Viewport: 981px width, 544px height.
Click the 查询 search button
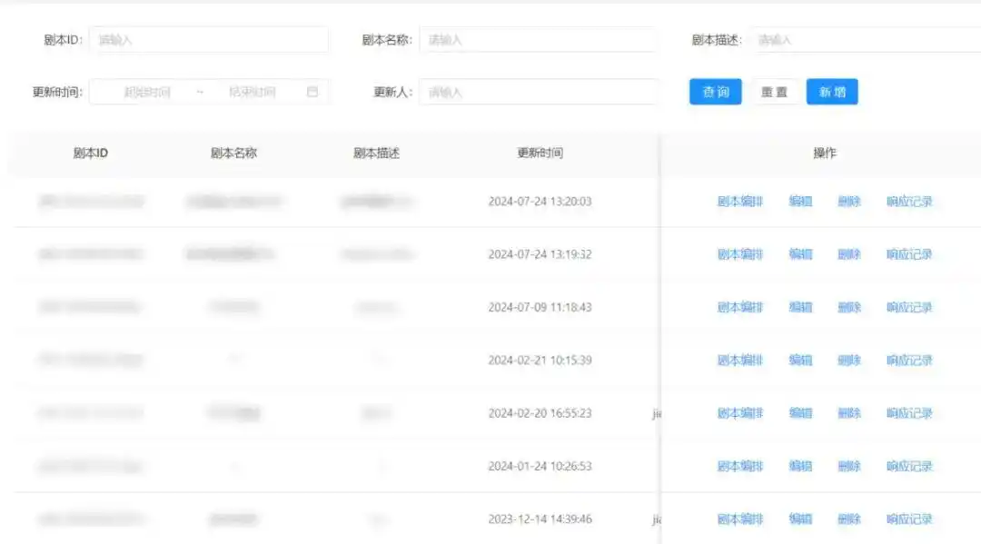pyautogui.click(x=715, y=91)
